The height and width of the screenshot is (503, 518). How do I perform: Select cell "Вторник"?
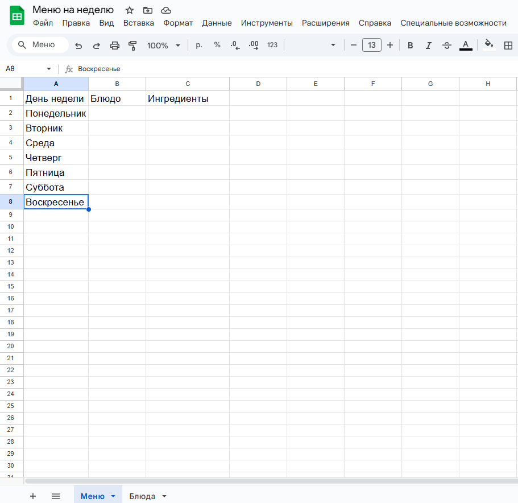56,128
